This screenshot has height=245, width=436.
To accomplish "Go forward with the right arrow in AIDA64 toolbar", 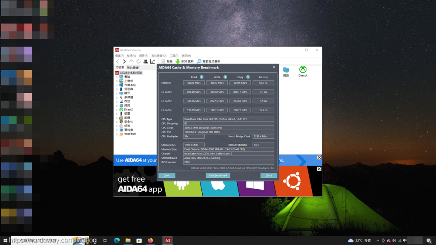I will coord(124,61).
